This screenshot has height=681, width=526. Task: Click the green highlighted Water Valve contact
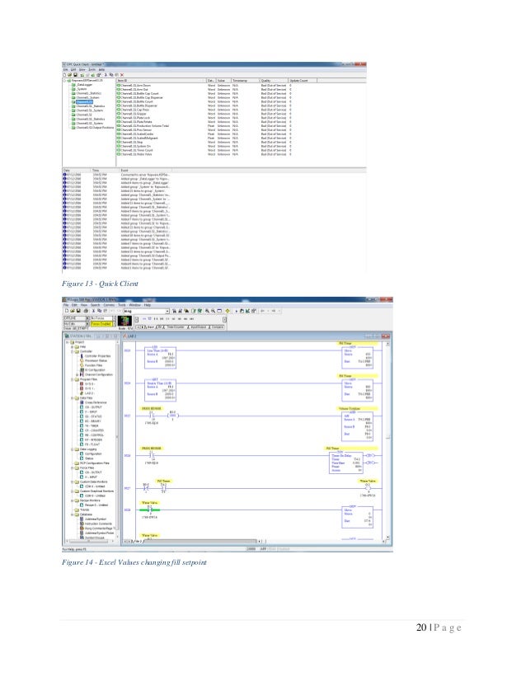tap(149, 510)
